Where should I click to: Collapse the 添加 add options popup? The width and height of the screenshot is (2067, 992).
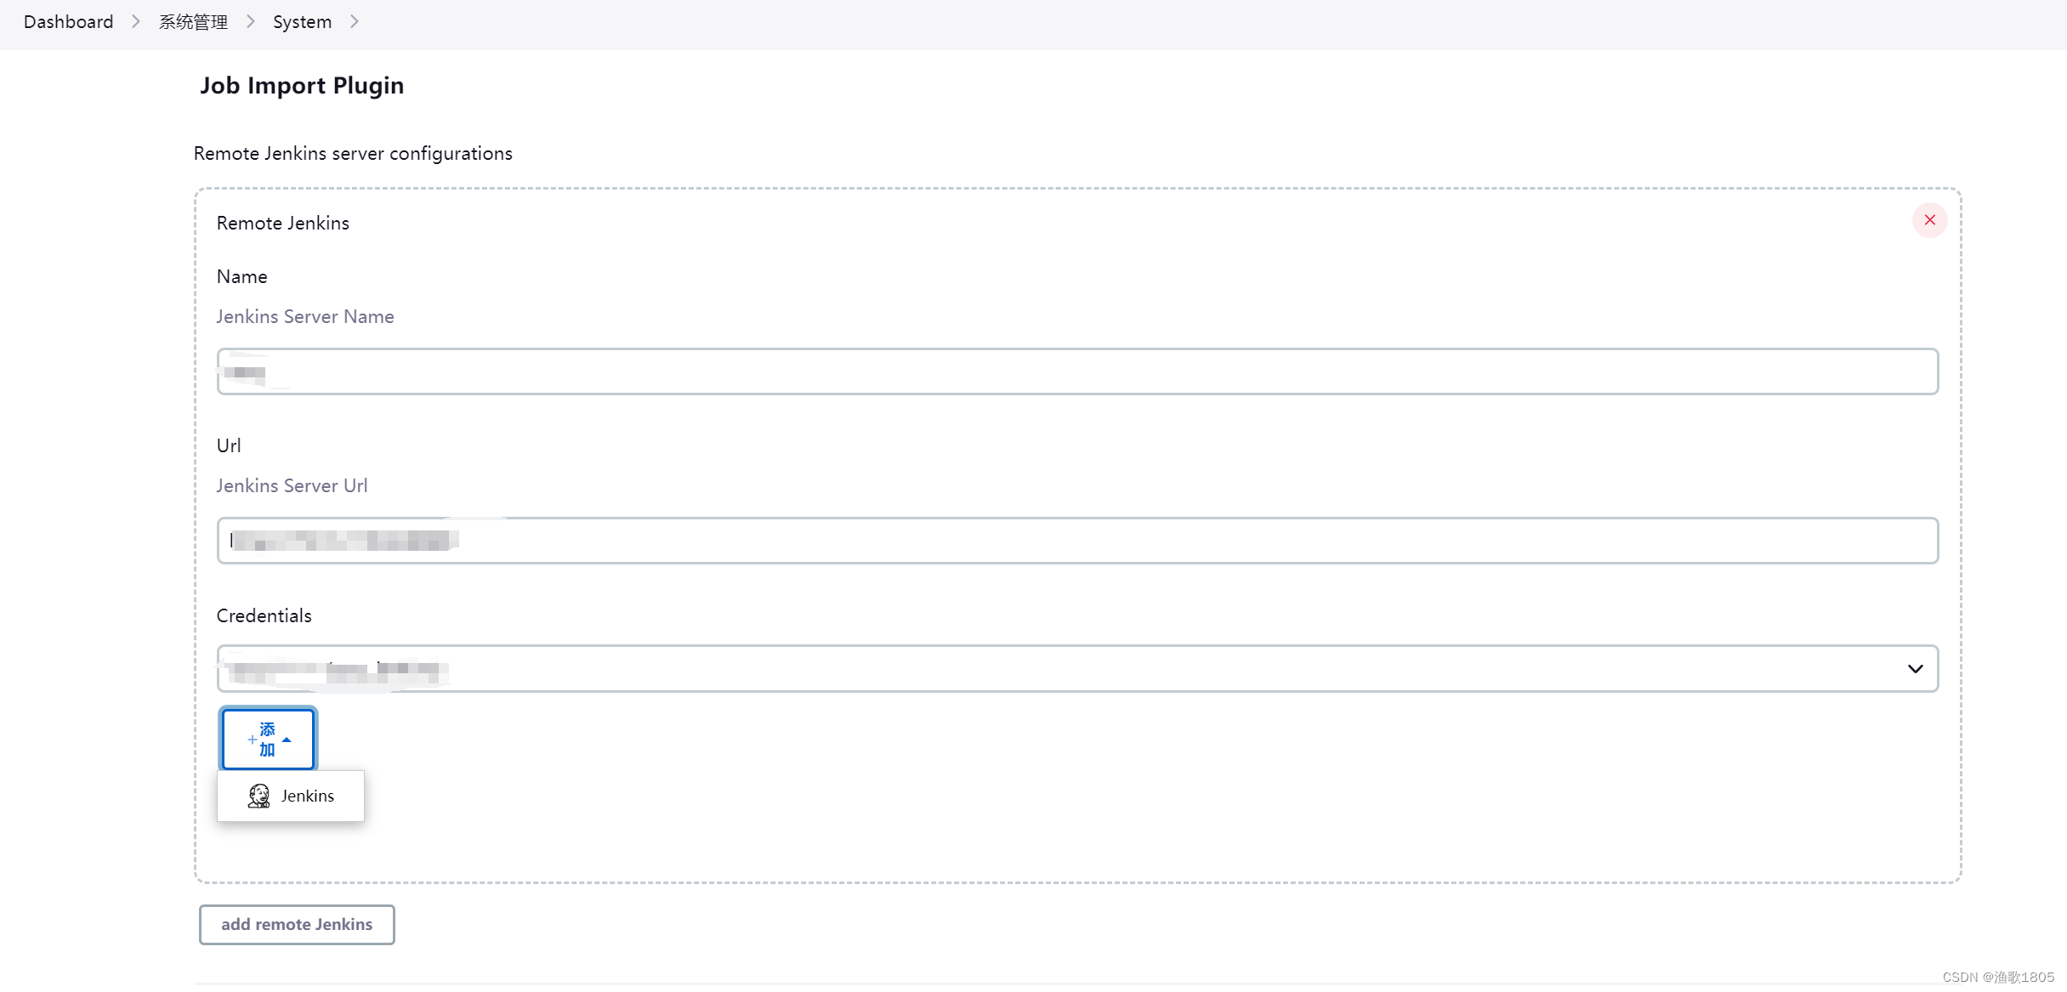268,739
